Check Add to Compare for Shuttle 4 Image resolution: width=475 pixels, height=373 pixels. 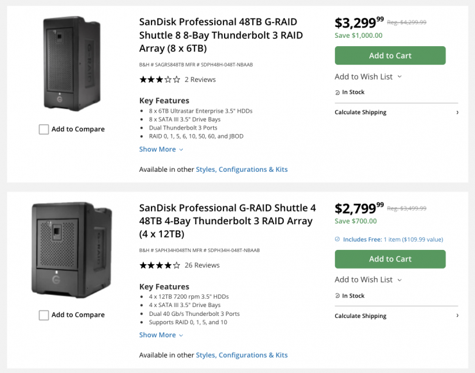(44, 315)
